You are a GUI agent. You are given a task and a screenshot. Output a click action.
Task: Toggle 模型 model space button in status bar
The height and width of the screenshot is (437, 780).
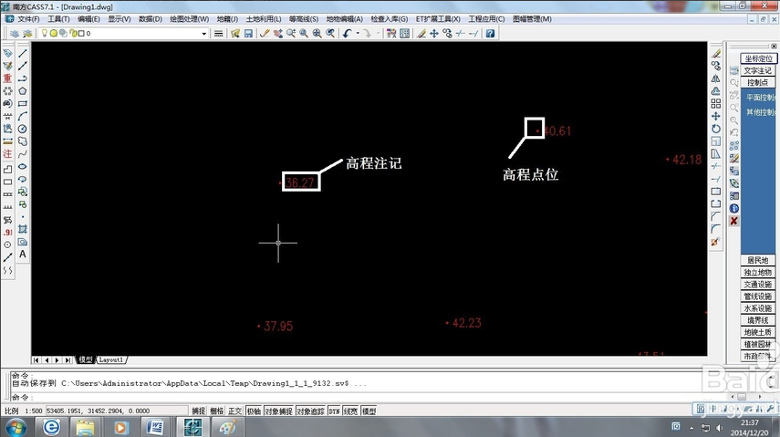[369, 411]
